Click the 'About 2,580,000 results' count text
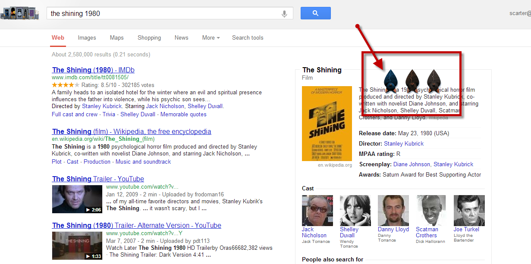Viewport: 531px width, 264px height. click(101, 54)
